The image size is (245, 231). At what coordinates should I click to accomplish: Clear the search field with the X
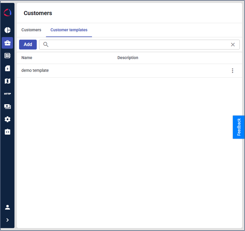233,45
